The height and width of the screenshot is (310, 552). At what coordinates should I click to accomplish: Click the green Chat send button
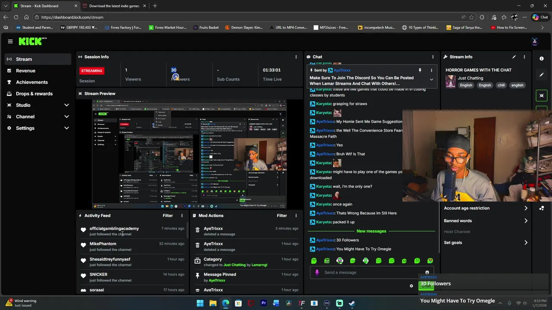(x=426, y=286)
